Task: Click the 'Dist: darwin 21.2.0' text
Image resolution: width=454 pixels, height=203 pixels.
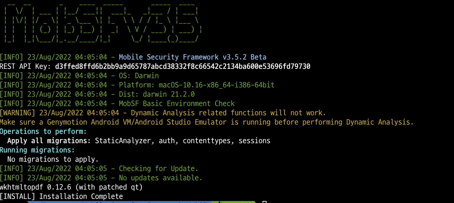Action: tap(157, 94)
